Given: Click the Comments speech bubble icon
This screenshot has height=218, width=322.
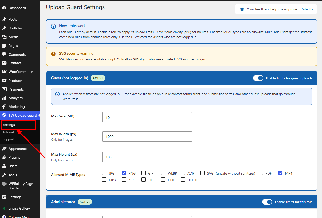Looking at the screenshot, I should [4, 54].
